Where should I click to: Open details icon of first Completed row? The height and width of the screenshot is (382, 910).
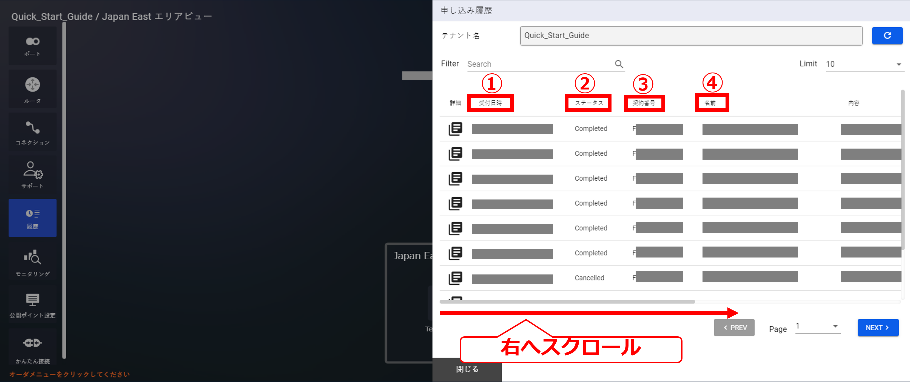pos(455,129)
